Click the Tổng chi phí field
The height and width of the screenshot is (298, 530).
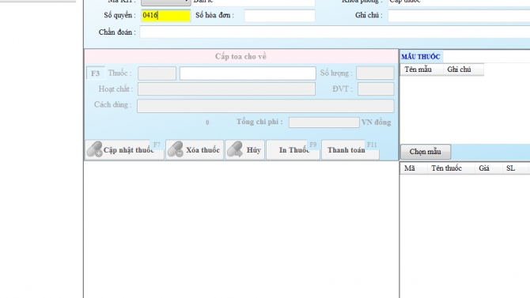[324, 123]
